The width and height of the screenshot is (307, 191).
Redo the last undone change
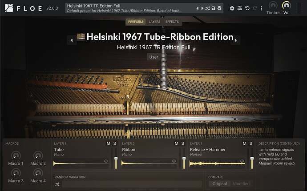pos(255,8)
